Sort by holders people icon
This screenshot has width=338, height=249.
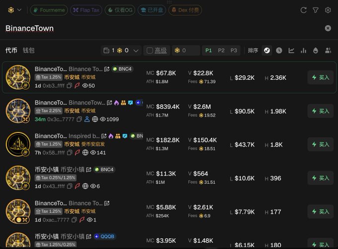(x=328, y=51)
